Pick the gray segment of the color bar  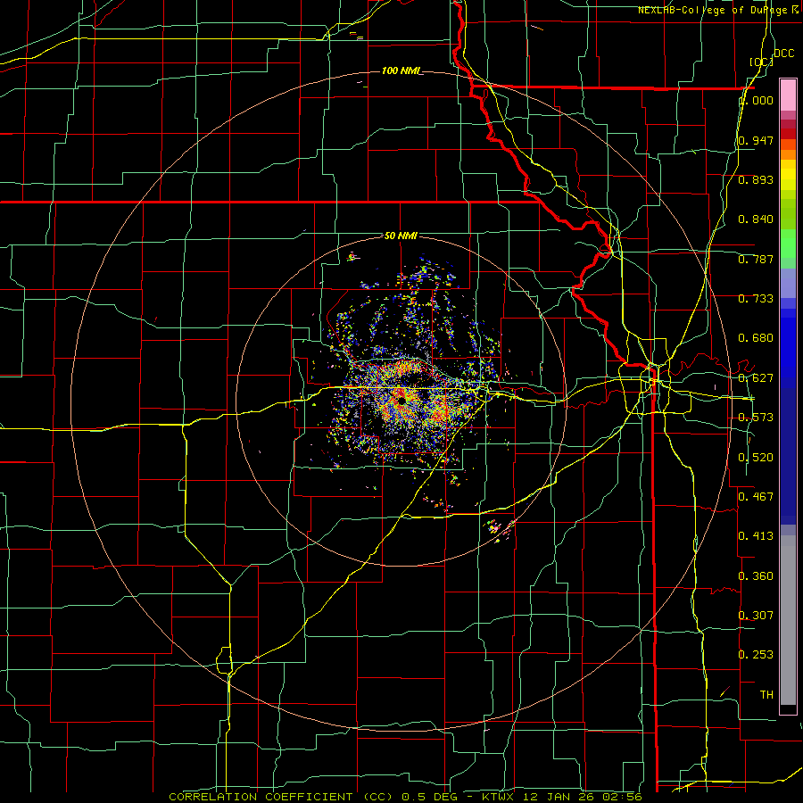788,620
